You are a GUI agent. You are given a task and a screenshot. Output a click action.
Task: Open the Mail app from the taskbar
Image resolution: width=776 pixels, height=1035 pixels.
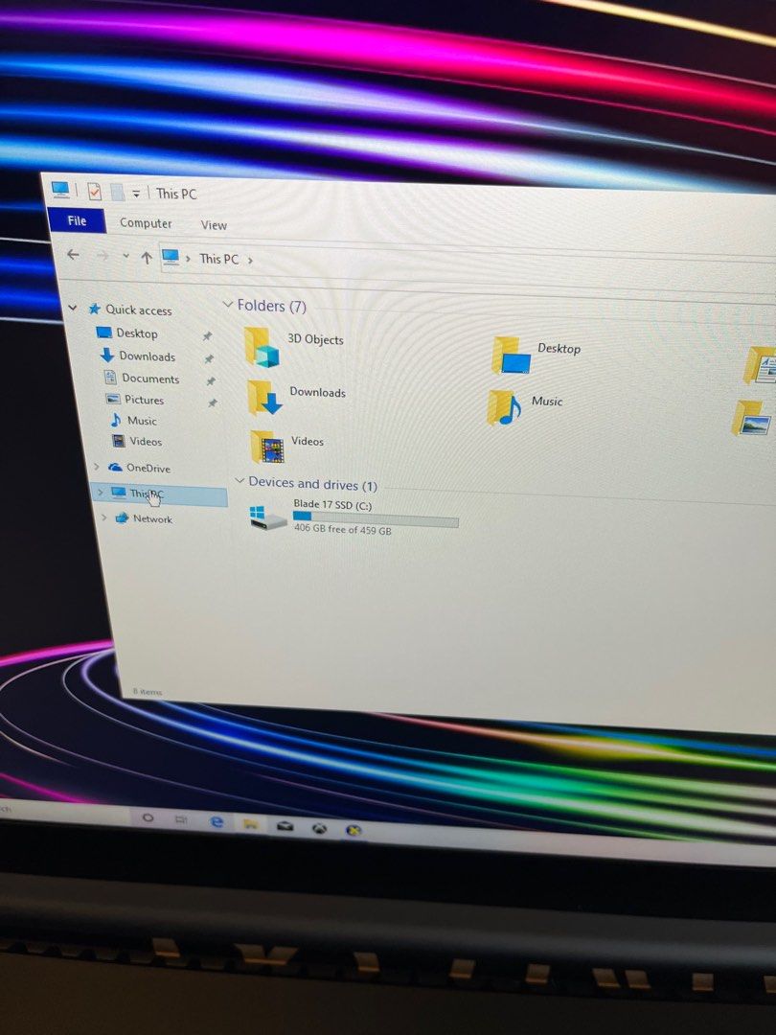[x=285, y=826]
